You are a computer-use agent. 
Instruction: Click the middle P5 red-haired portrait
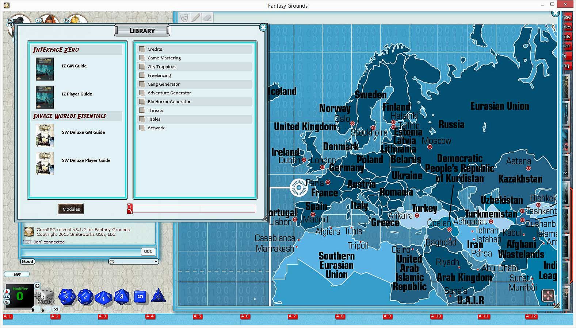pyautogui.click(x=47, y=19)
